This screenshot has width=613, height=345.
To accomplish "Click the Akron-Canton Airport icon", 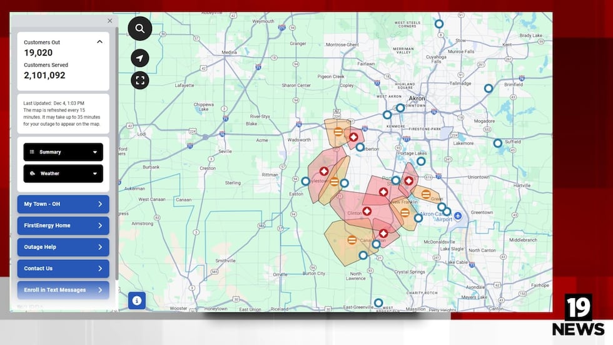I will [458, 215].
